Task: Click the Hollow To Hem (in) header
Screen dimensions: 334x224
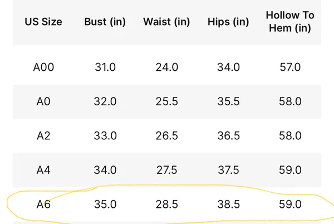Action: point(290,22)
